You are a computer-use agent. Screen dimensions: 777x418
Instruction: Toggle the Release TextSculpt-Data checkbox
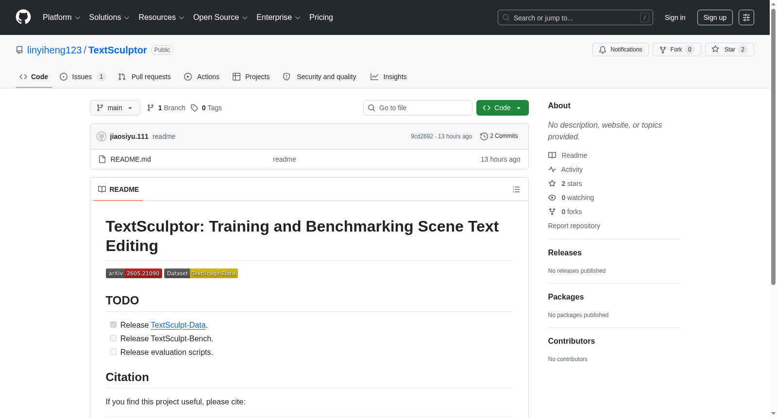pyautogui.click(x=113, y=325)
